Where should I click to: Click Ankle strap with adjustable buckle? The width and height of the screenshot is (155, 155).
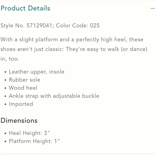(54, 96)
